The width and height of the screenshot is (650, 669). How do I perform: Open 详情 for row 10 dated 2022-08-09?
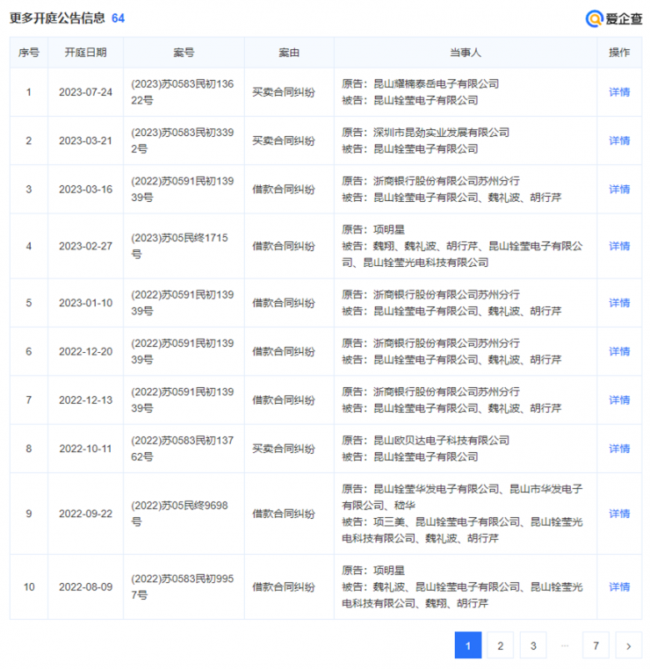(619, 587)
